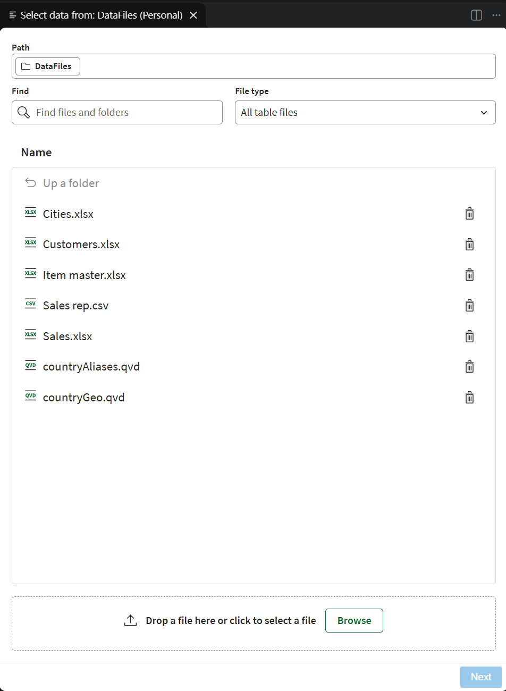506x691 pixels.
Task: Open the File type dropdown
Action: pyautogui.click(x=365, y=112)
